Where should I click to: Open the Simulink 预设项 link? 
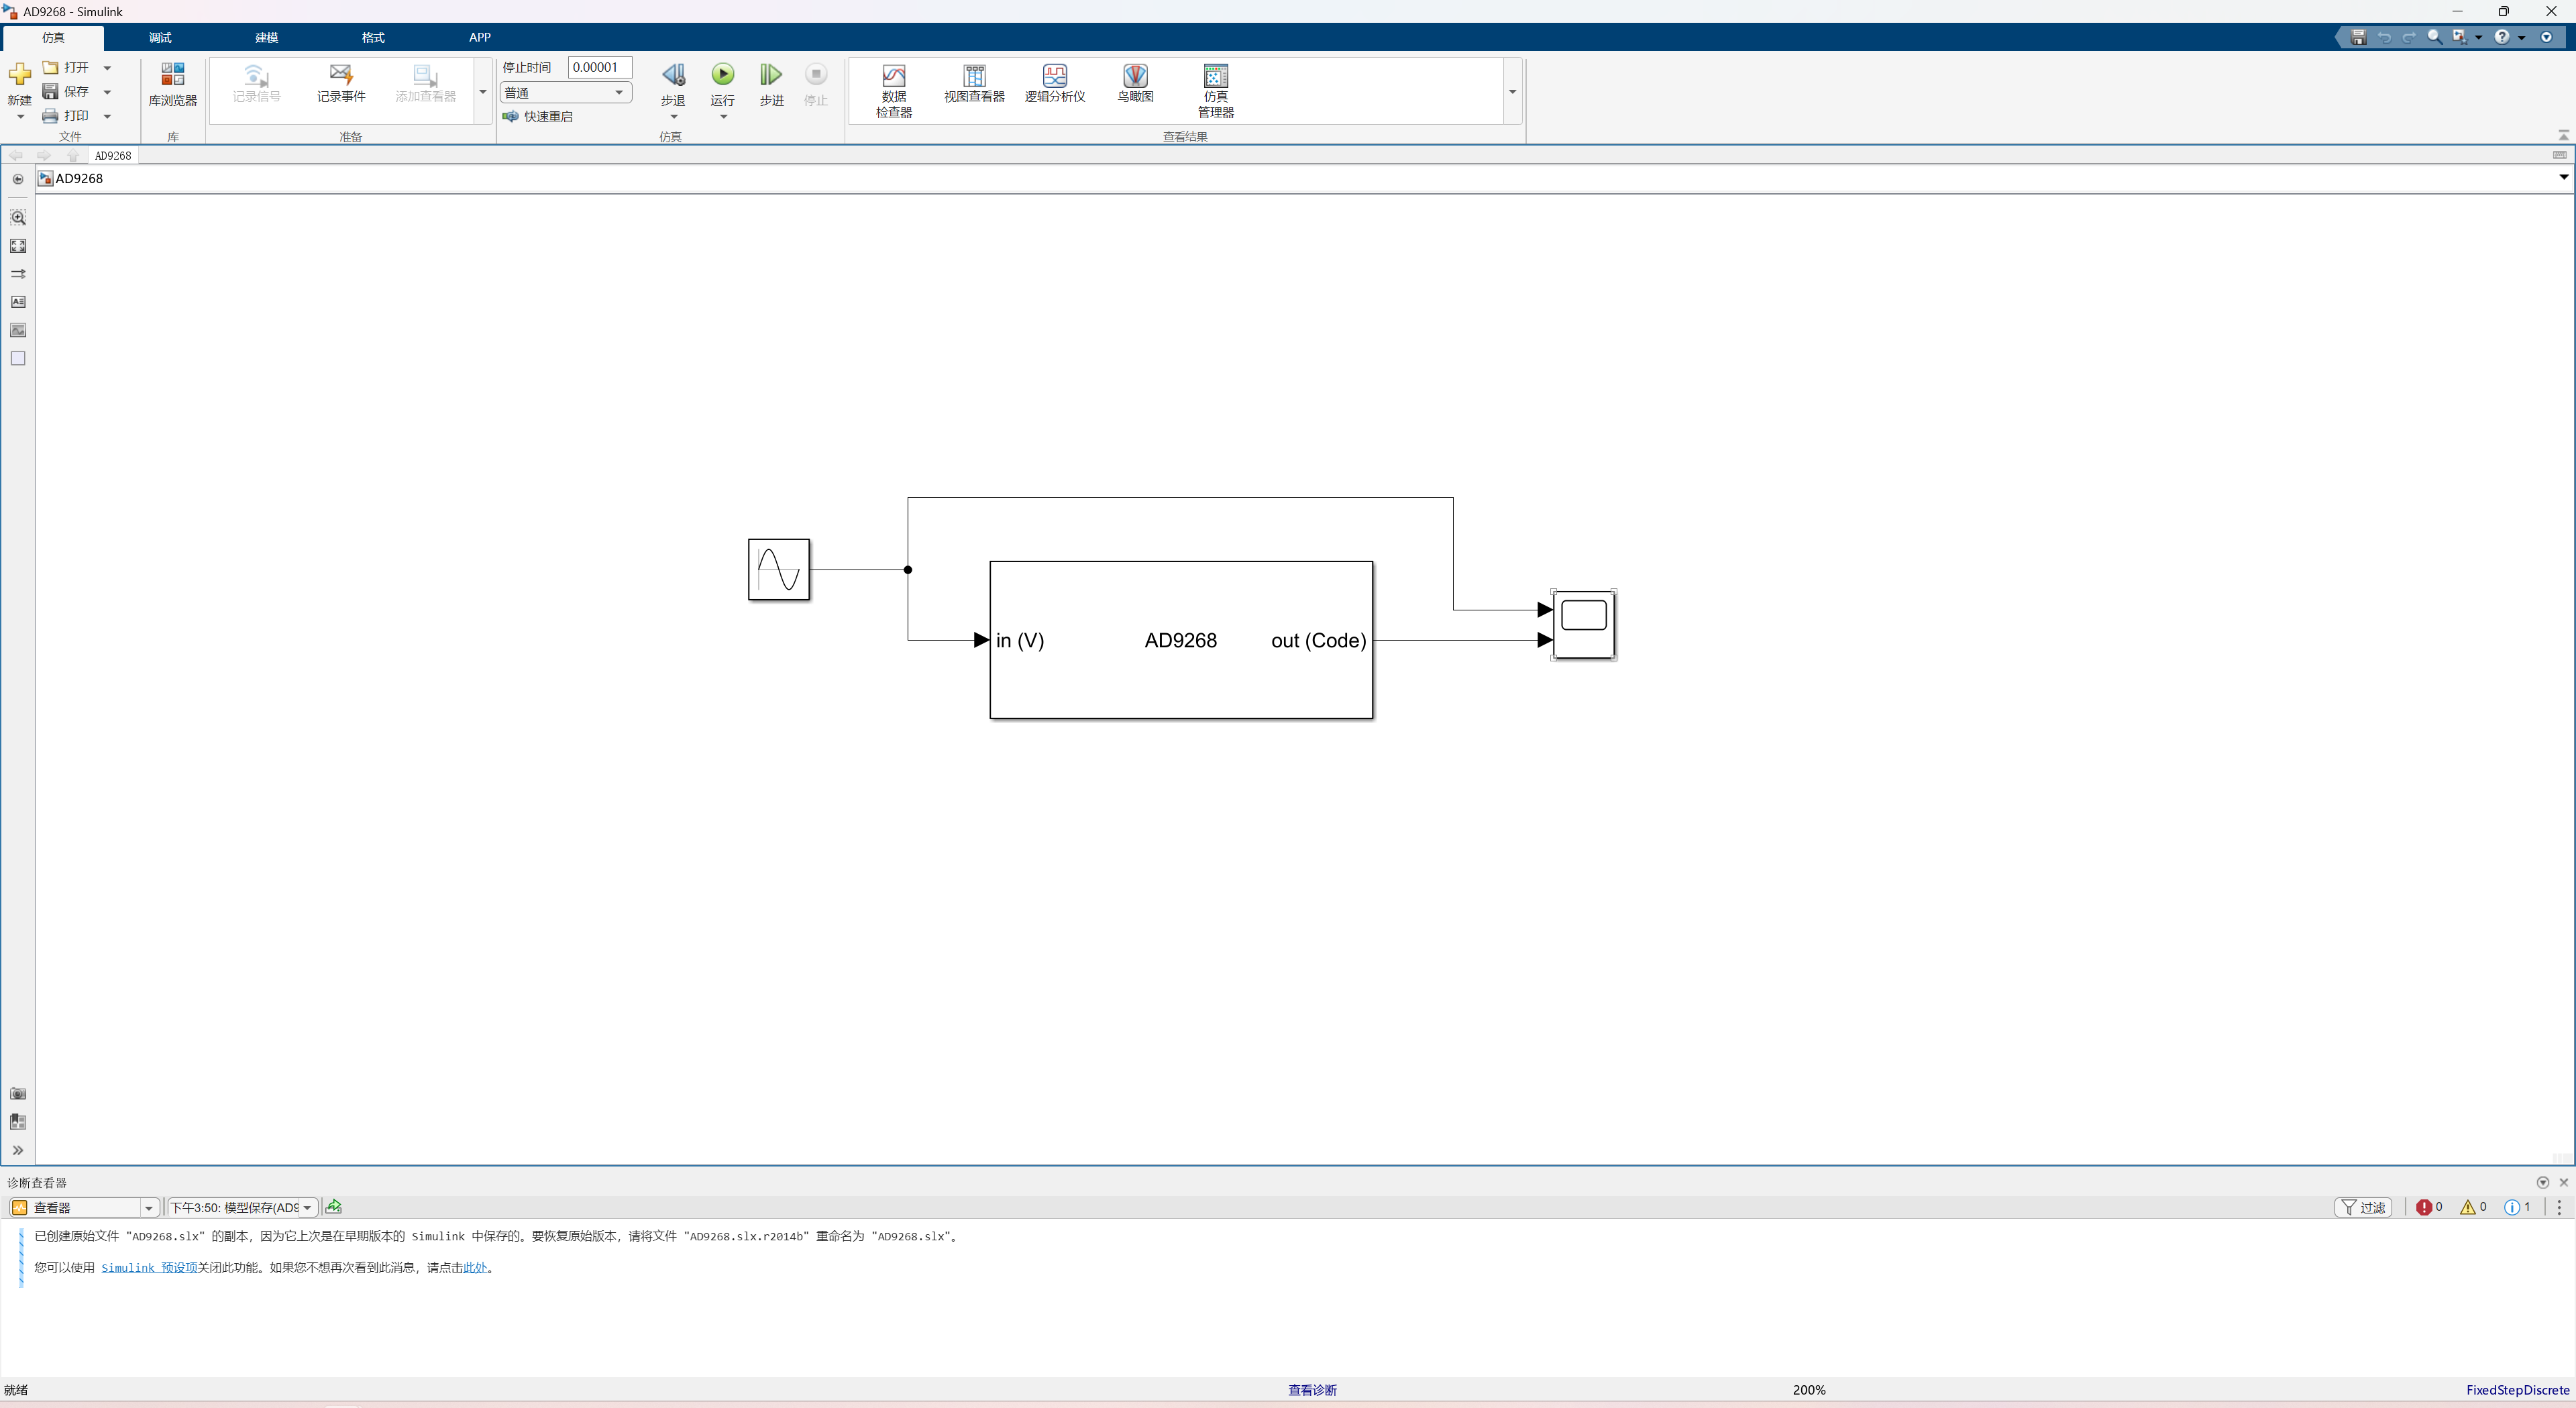tap(149, 1268)
